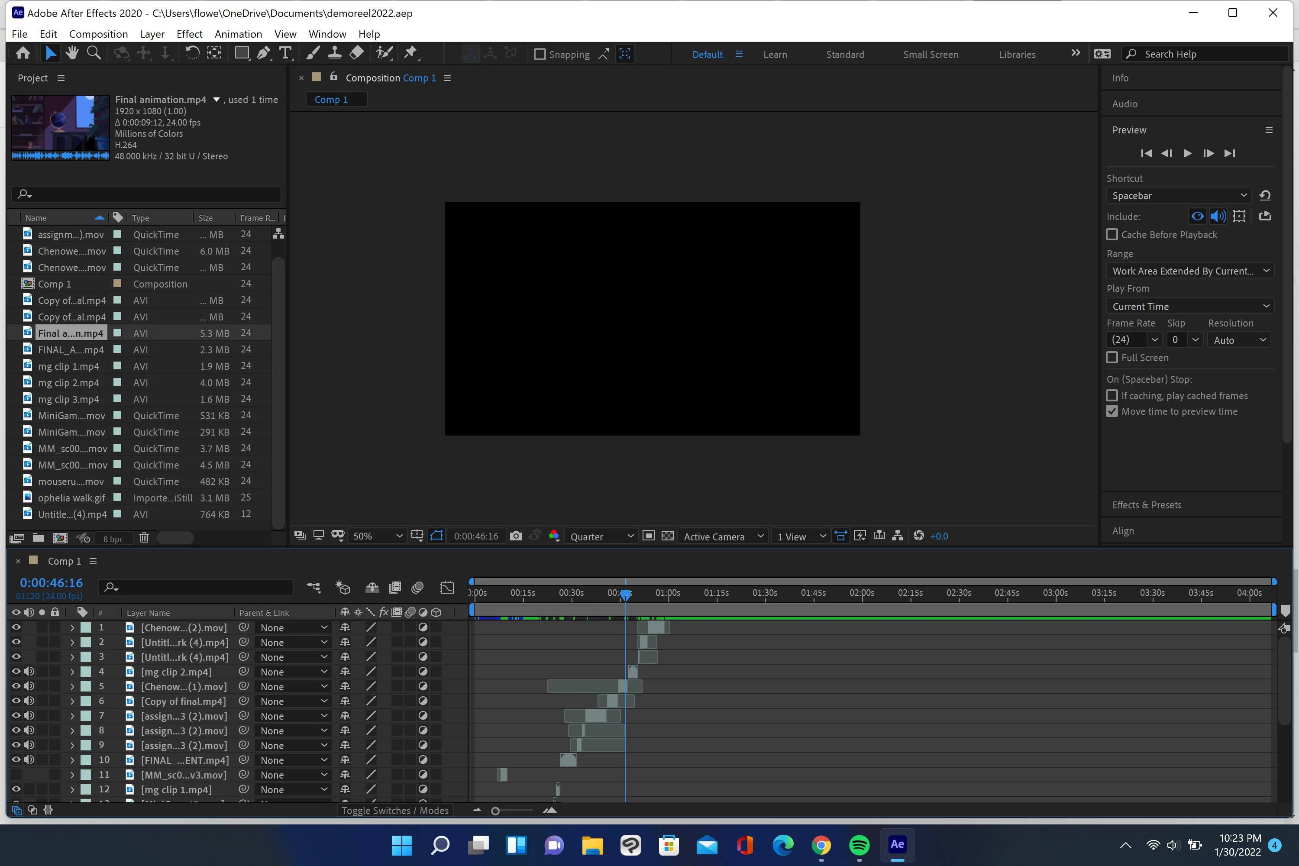Select the Pen tool
This screenshot has width=1299, height=866.
pyautogui.click(x=263, y=53)
